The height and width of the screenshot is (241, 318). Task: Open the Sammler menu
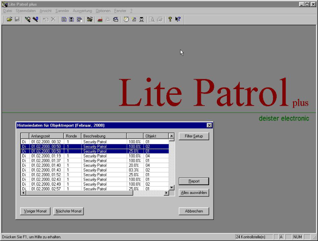pyautogui.click(x=62, y=11)
